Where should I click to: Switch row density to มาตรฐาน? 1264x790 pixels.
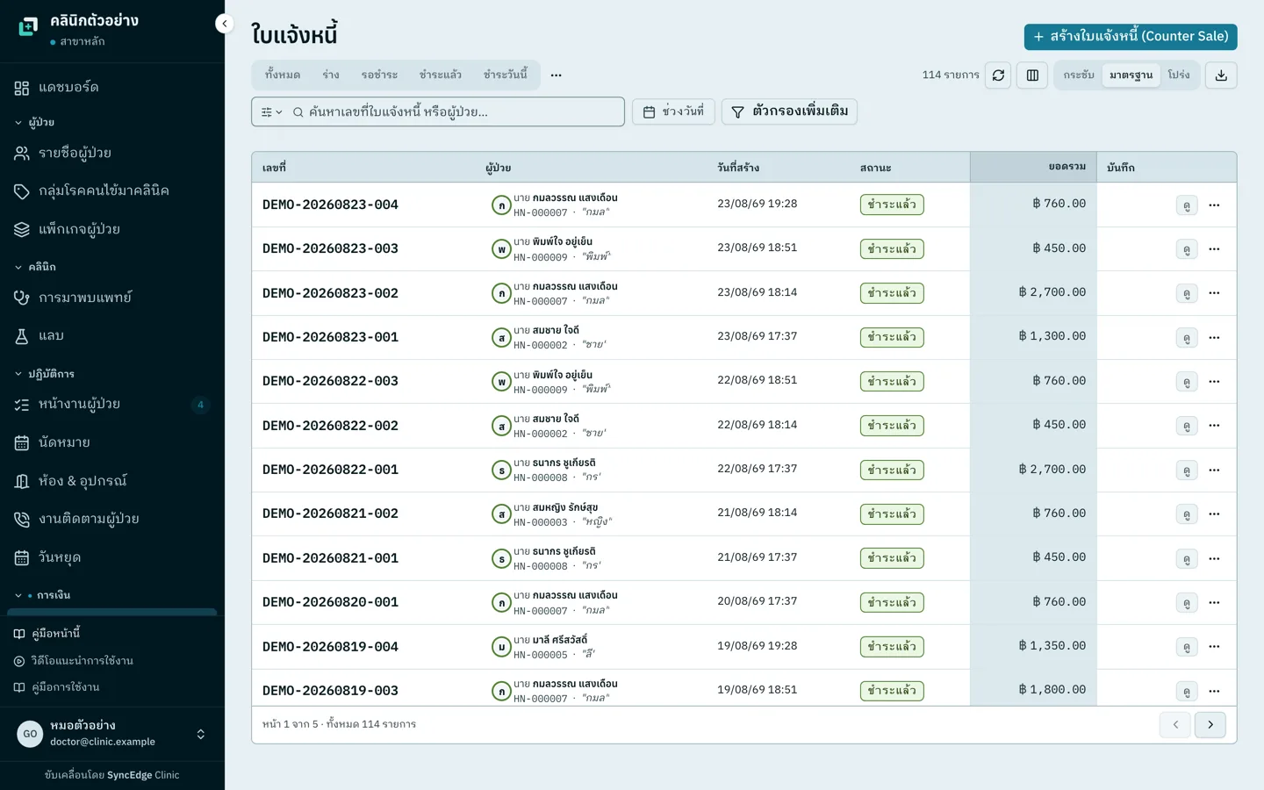[1131, 75]
